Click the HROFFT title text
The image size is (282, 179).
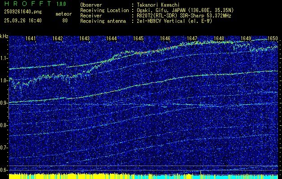pyautogui.click(x=28, y=4)
